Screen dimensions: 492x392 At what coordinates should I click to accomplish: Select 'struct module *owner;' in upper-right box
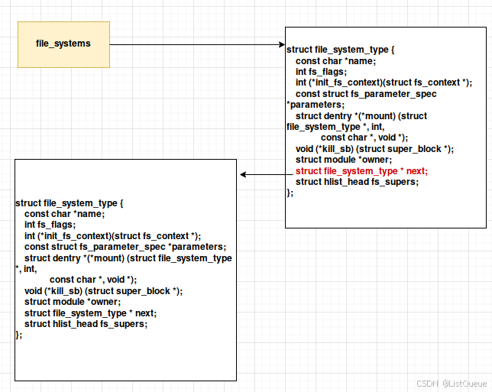tap(344, 160)
